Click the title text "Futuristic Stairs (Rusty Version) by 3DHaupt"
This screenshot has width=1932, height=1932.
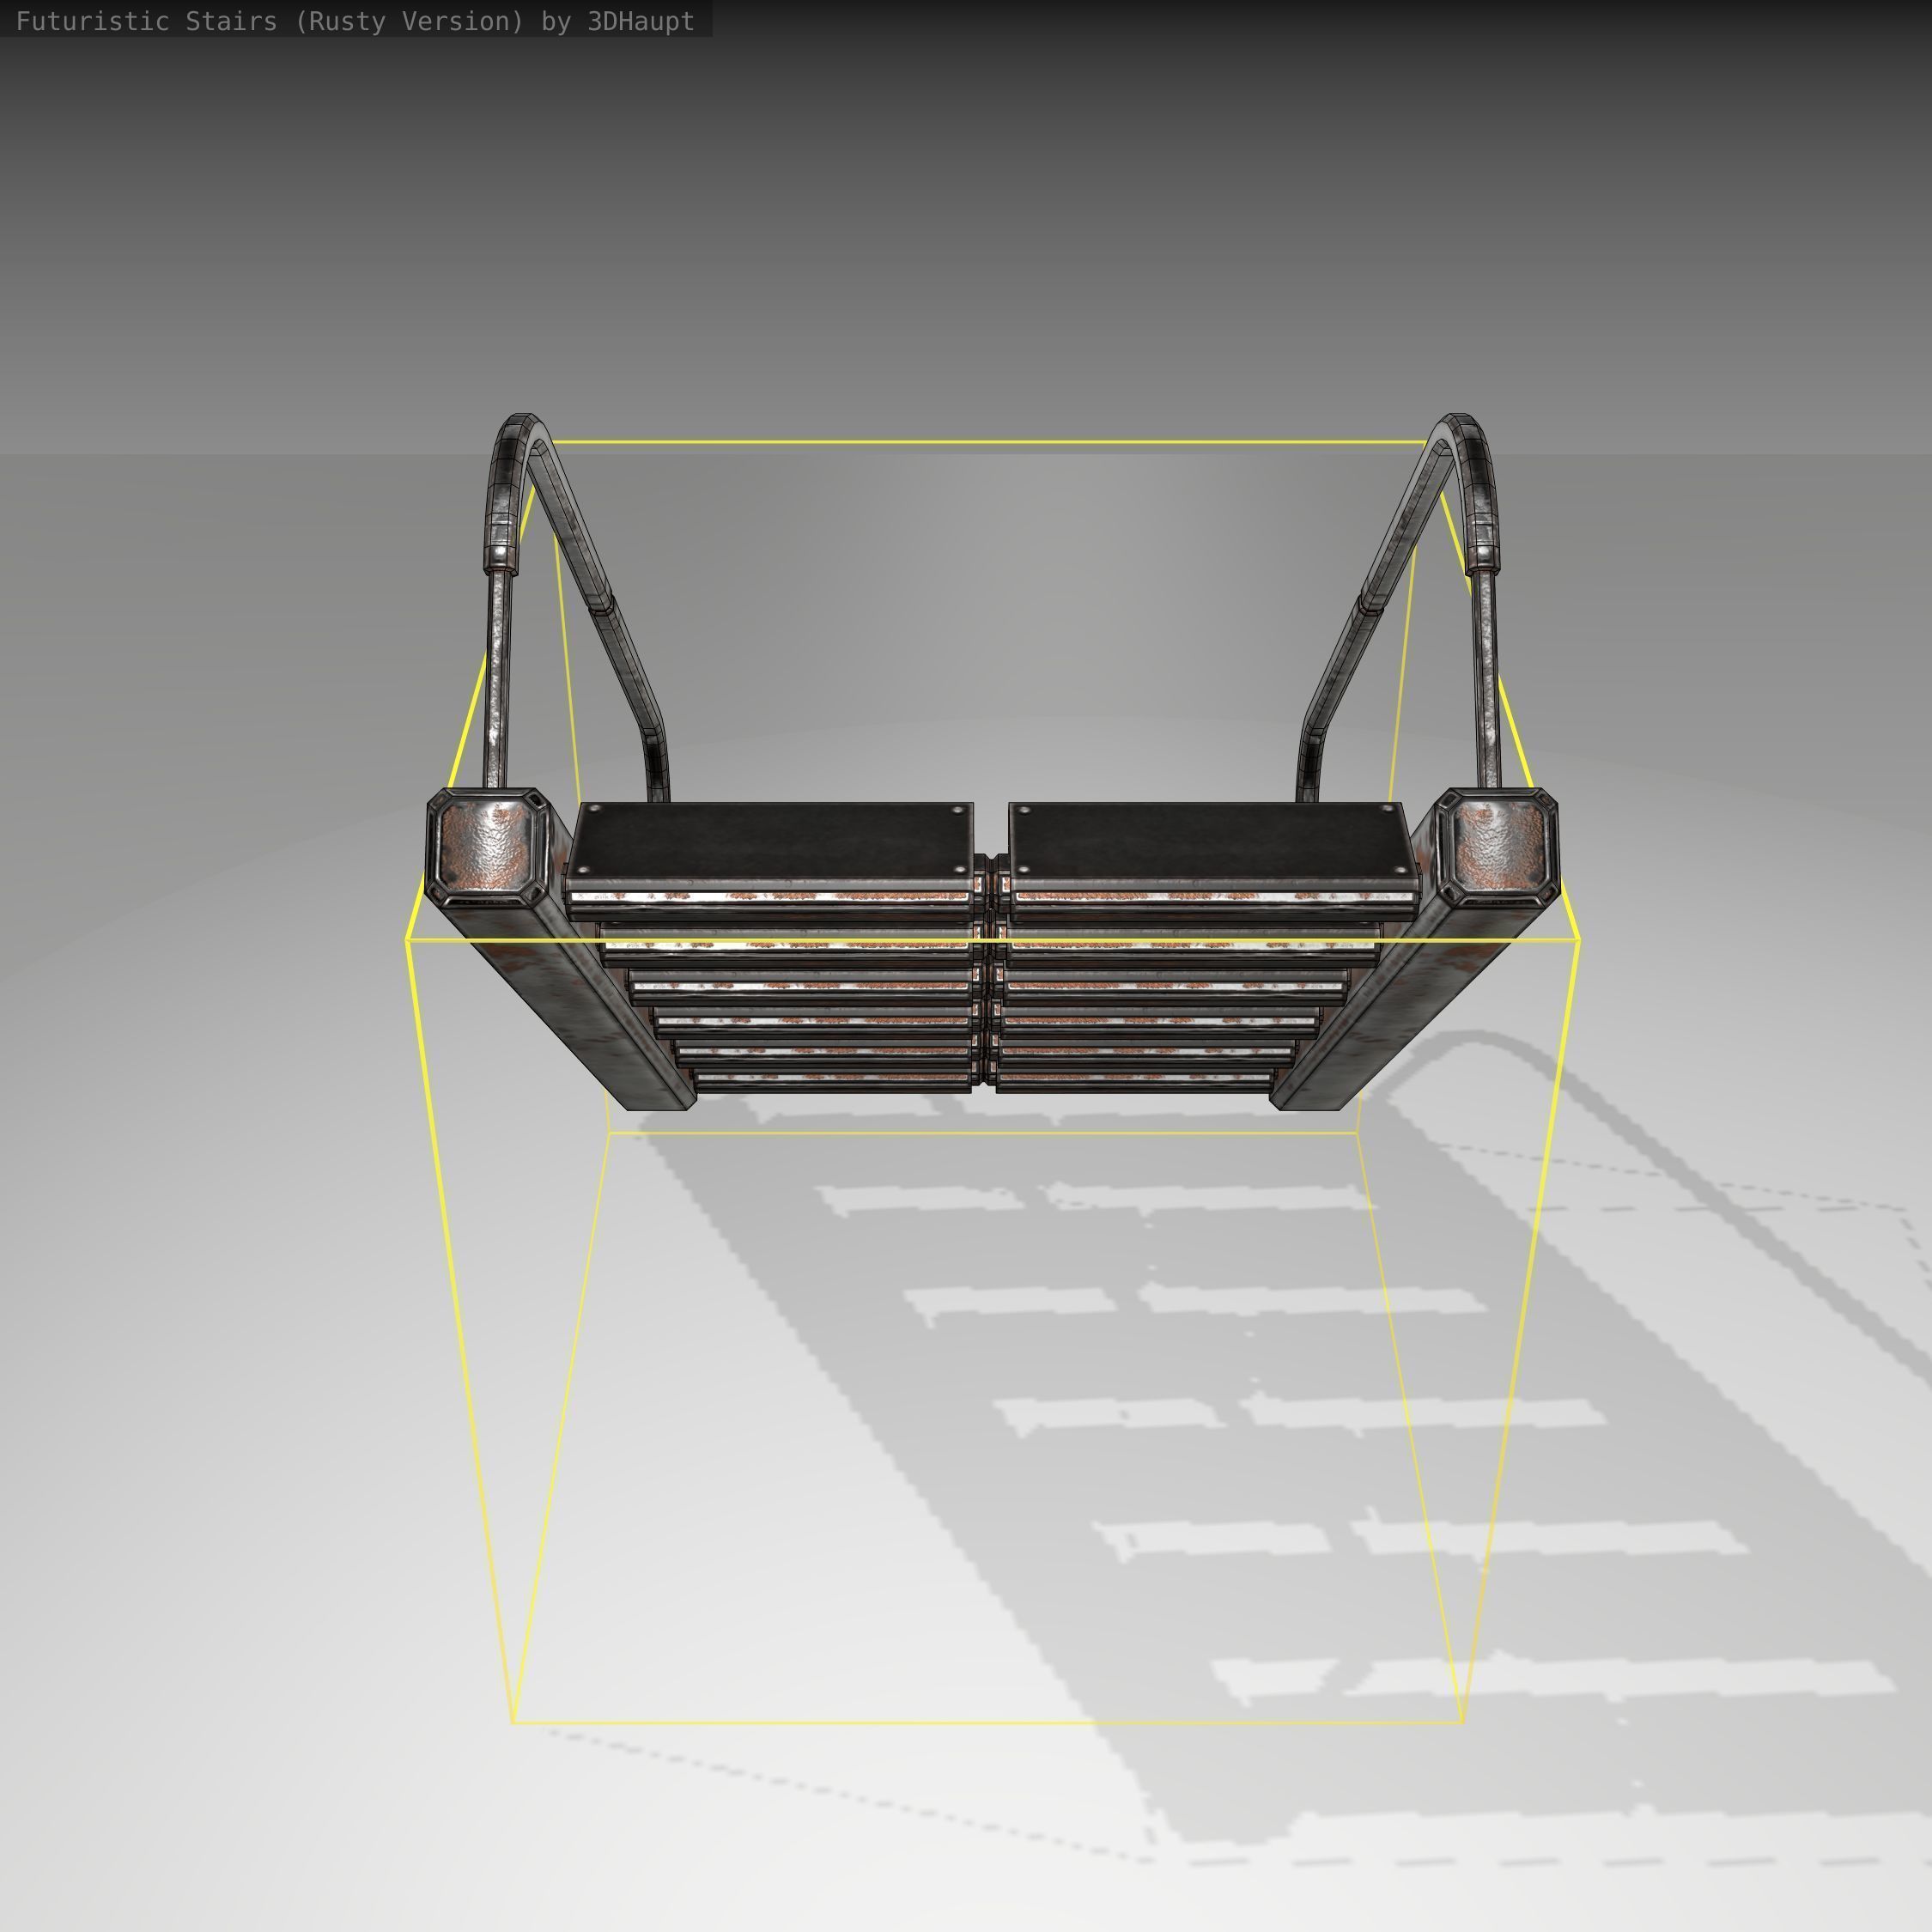click(x=355, y=21)
